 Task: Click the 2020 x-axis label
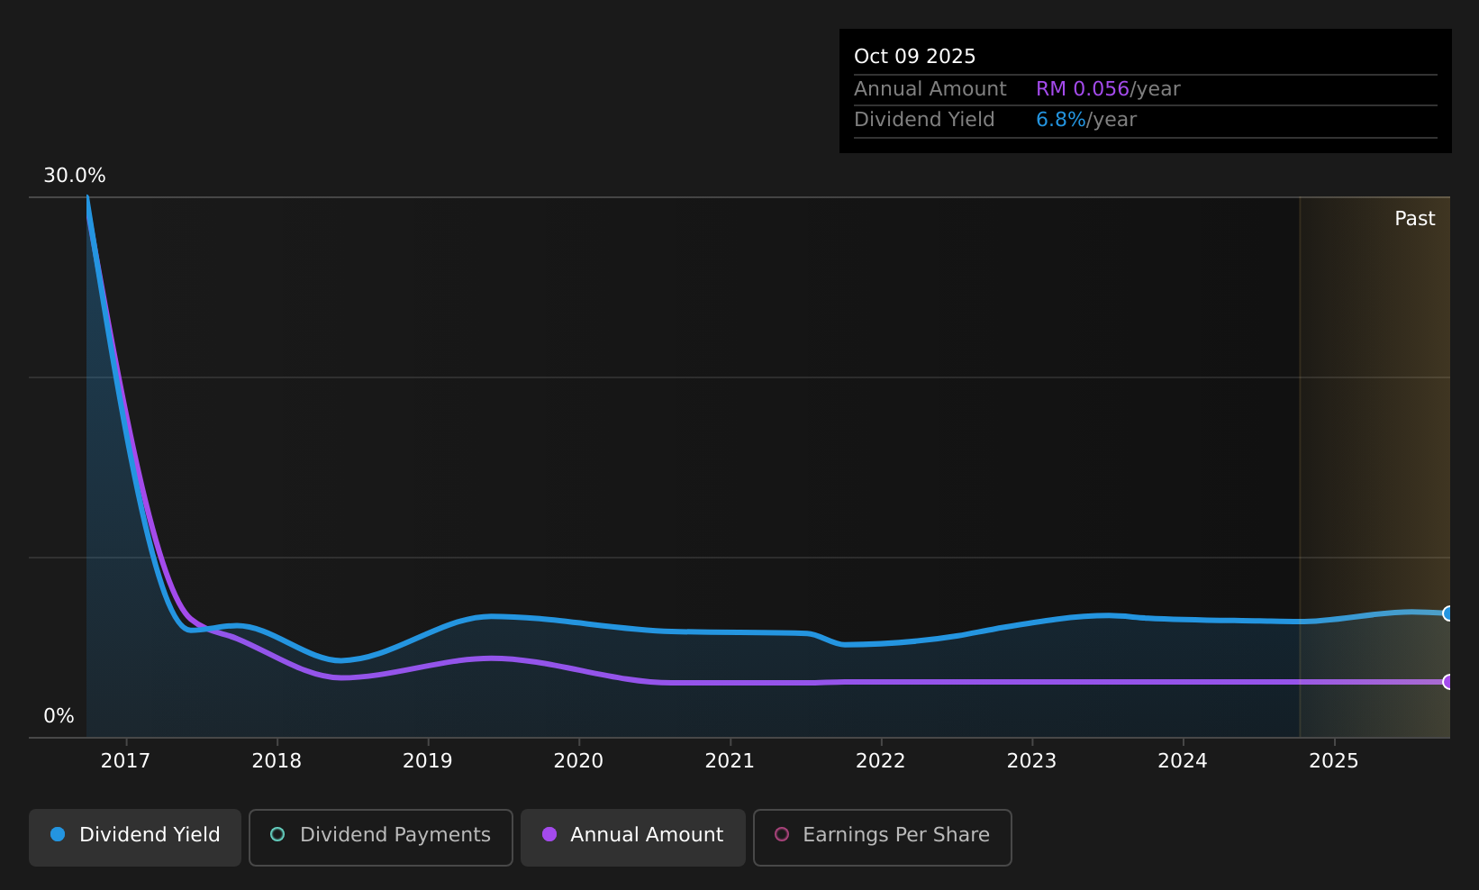point(578,761)
